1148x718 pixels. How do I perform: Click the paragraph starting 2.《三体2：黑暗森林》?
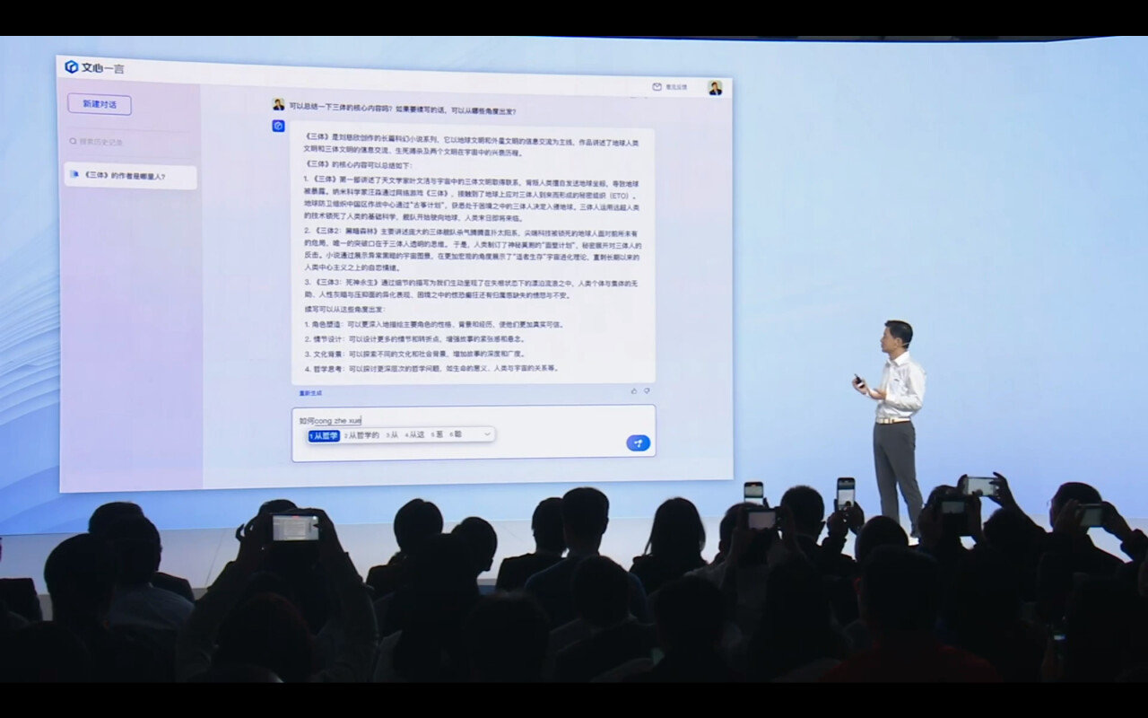pos(472,249)
